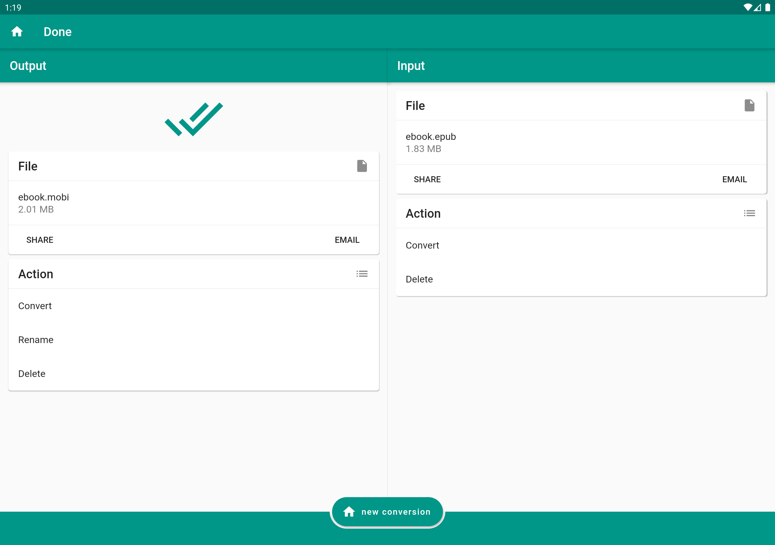The image size is (775, 545).
Task: Click the input File card document icon
Action: pyautogui.click(x=749, y=106)
